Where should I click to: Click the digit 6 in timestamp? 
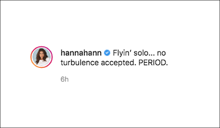62,79
